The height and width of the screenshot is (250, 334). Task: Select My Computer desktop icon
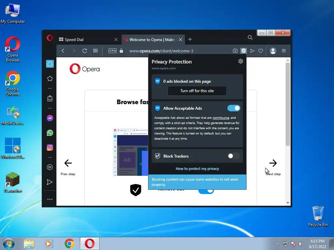(13, 13)
